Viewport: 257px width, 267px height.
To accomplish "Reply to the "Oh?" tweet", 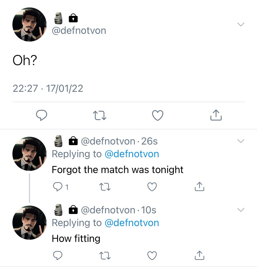I will (42, 115).
